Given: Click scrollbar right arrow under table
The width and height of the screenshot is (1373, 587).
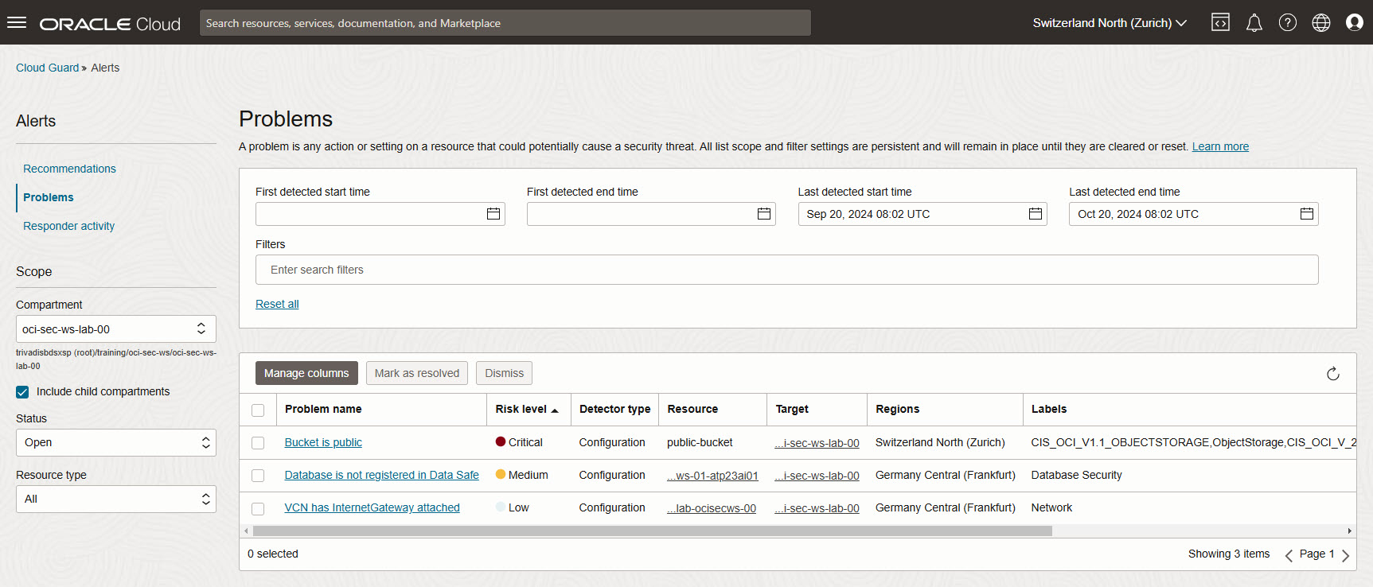Looking at the screenshot, I should click(1349, 531).
